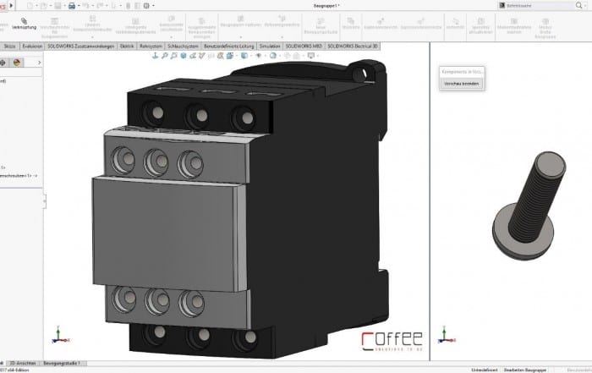Switch to the Simulation tab
592x373 pixels.
pos(270,46)
